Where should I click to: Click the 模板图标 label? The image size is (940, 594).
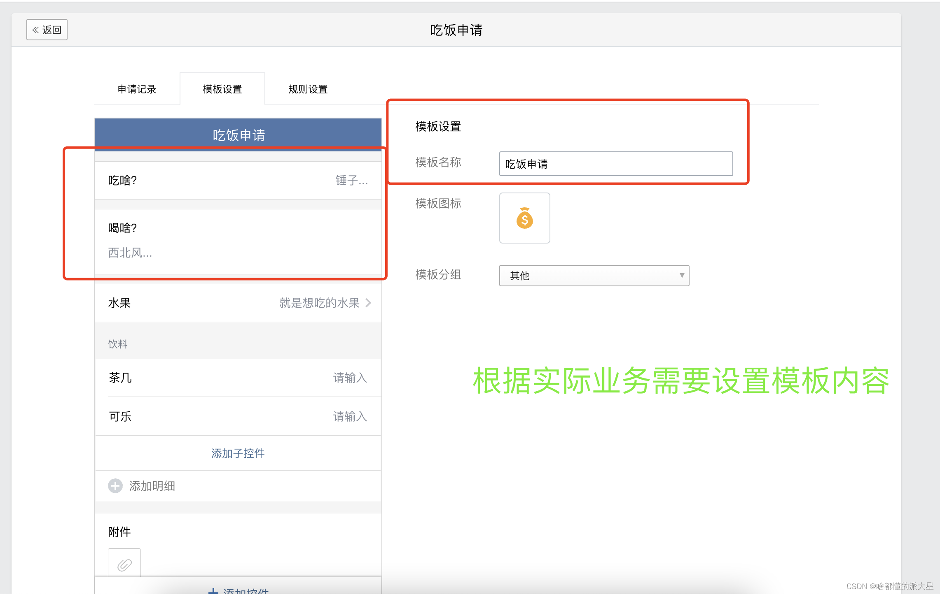click(x=438, y=203)
